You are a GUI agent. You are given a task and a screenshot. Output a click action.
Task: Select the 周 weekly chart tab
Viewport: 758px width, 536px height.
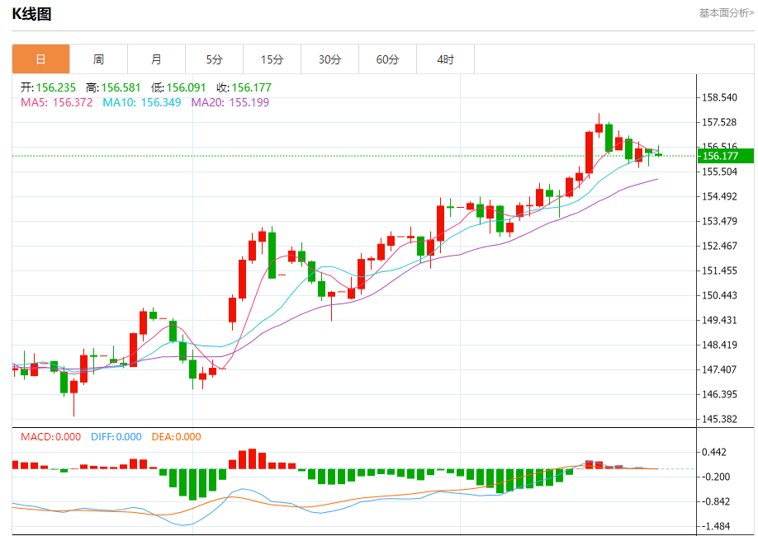click(x=98, y=59)
